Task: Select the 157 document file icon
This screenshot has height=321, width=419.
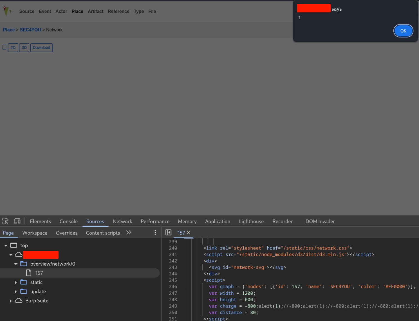Action: tap(29, 273)
